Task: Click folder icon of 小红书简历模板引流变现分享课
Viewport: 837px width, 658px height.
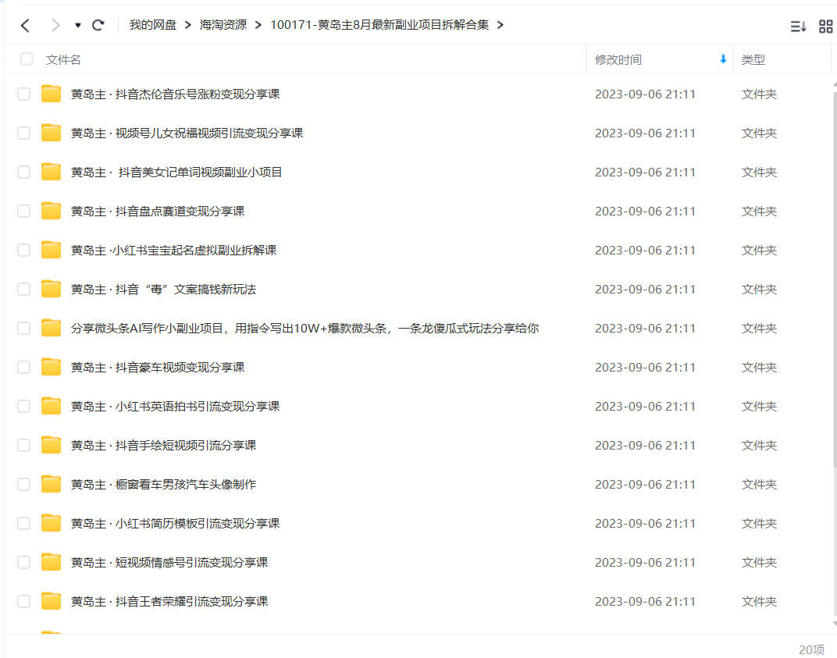Action: point(52,522)
